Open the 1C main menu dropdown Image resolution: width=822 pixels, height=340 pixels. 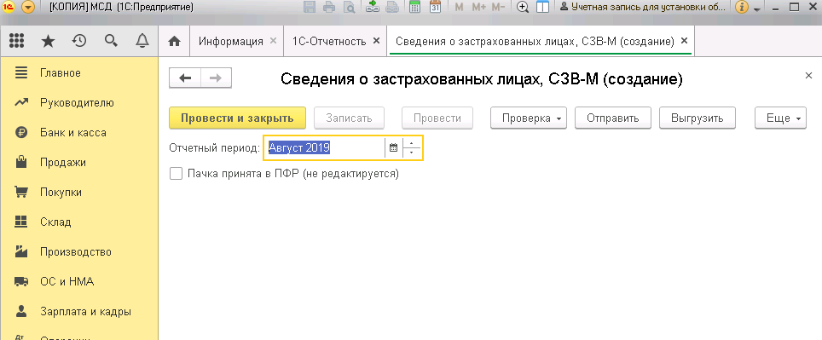click(28, 8)
